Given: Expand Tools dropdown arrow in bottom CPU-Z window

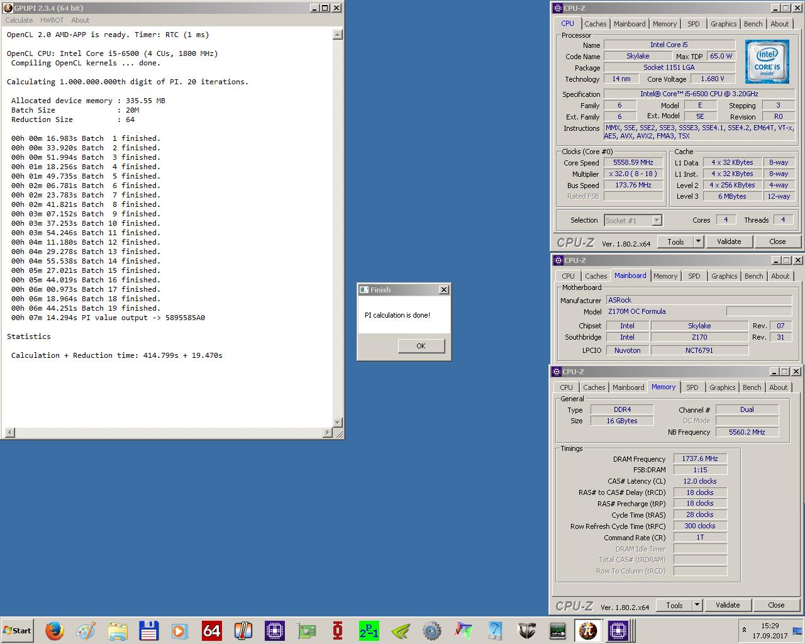Looking at the screenshot, I should (x=697, y=605).
